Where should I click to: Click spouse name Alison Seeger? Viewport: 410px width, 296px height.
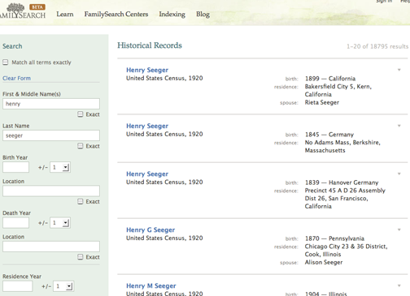324,262
